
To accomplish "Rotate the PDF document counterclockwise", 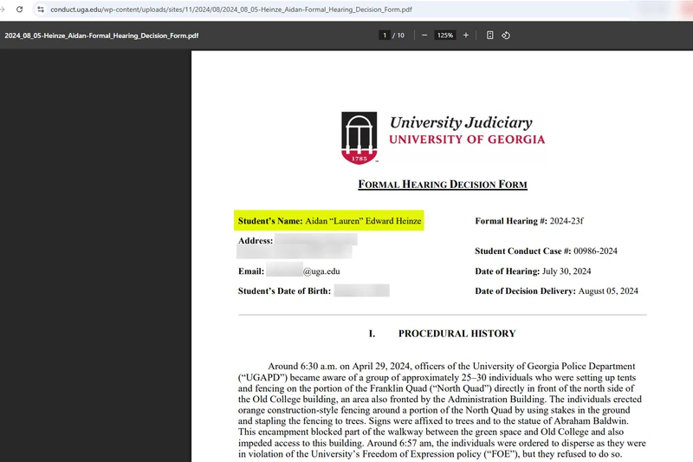I will [x=506, y=35].
